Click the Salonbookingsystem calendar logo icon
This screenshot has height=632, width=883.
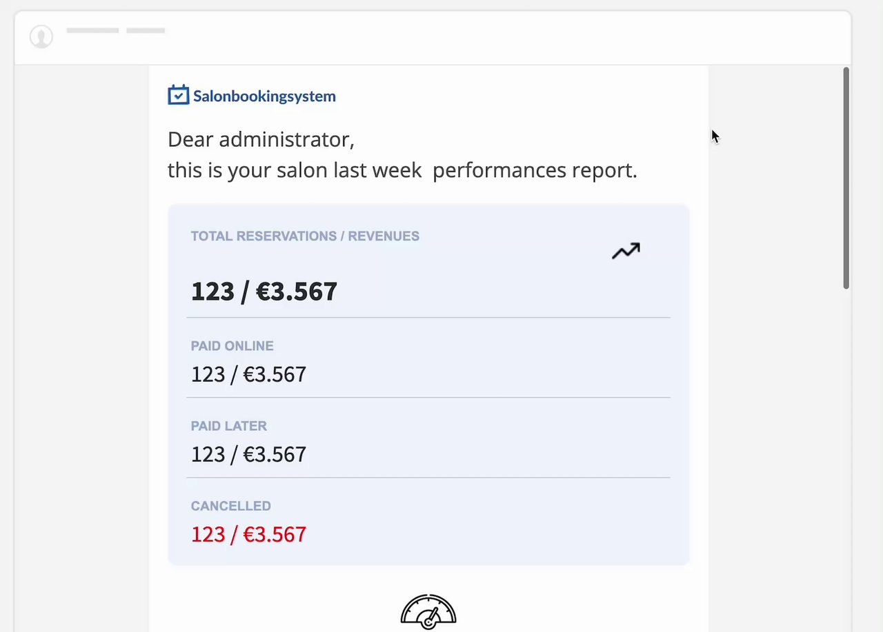(178, 95)
